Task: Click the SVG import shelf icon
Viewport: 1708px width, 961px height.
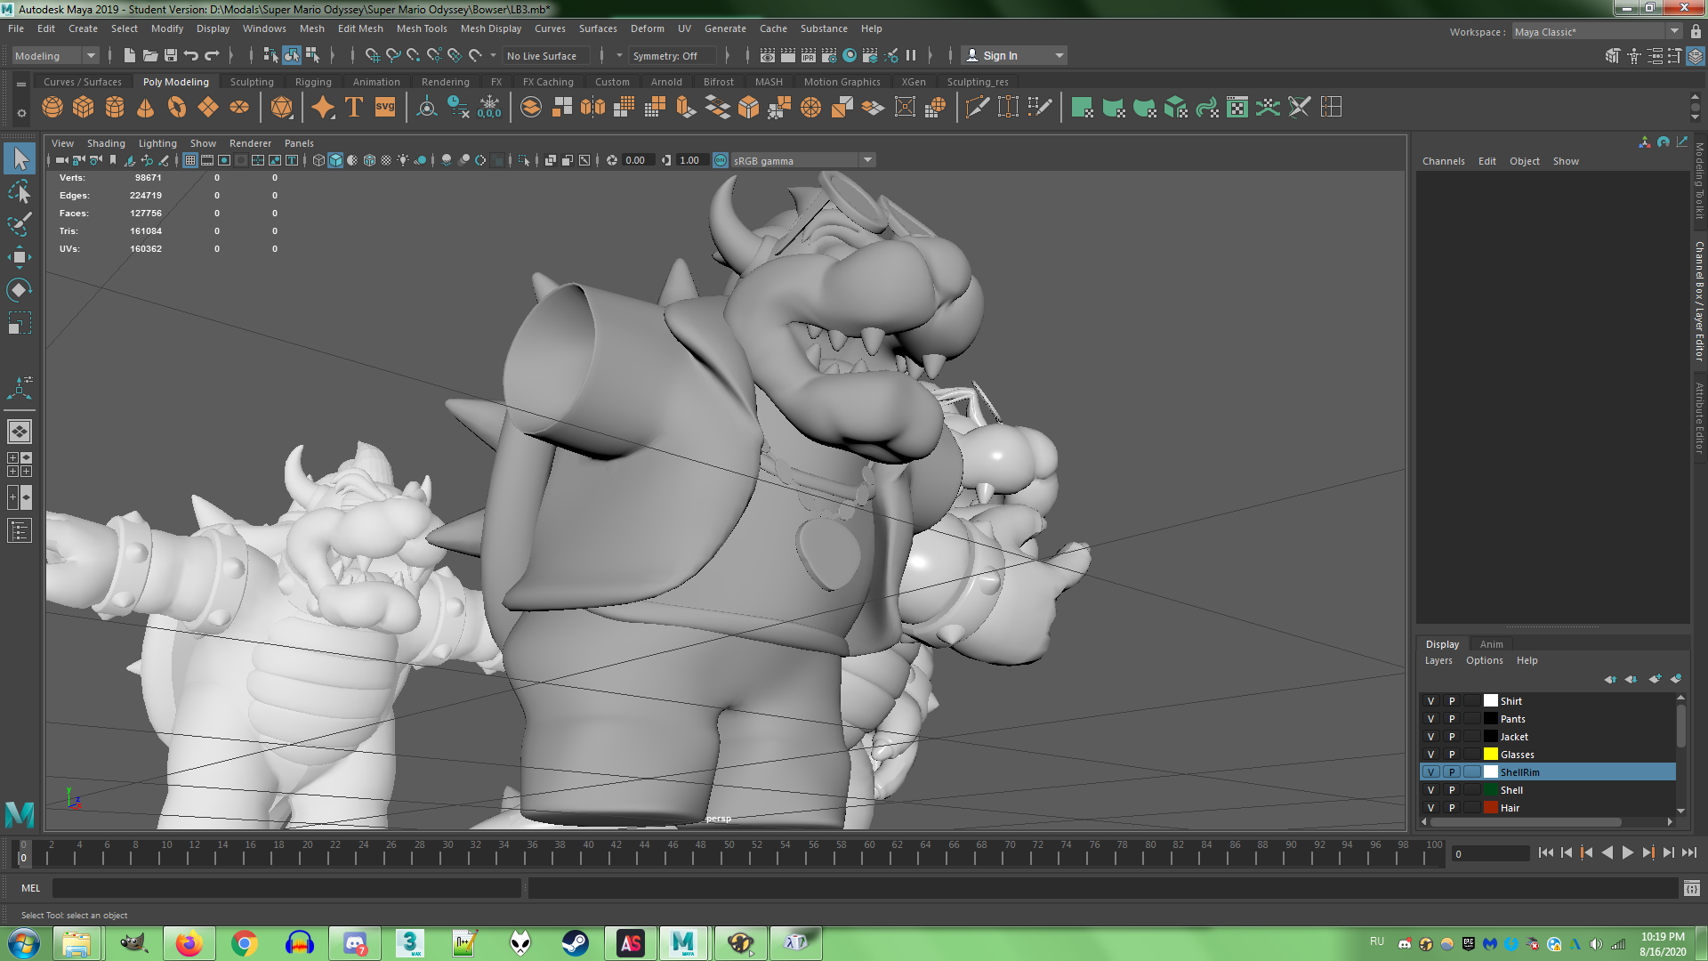Action: [384, 108]
